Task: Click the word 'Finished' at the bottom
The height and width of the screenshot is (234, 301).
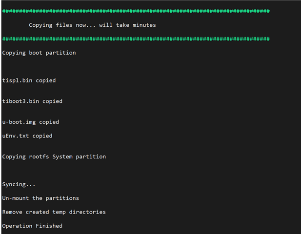Action: point(49,226)
